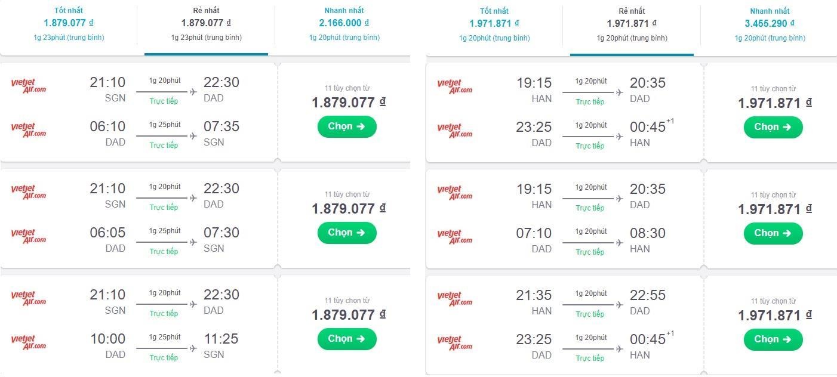Choose the trip returning 10:00 DAD to SGN
The image size is (837, 377).
click(346, 339)
